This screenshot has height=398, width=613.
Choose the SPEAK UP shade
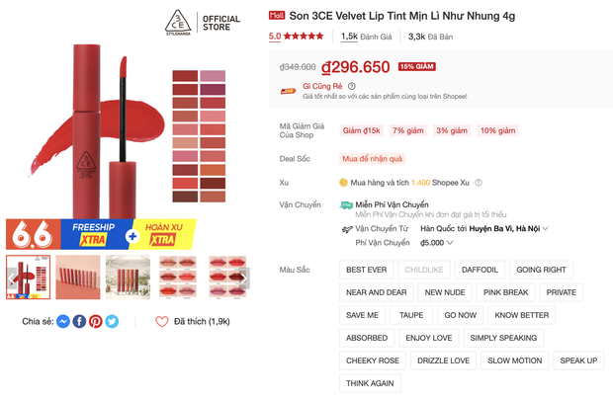tap(578, 360)
